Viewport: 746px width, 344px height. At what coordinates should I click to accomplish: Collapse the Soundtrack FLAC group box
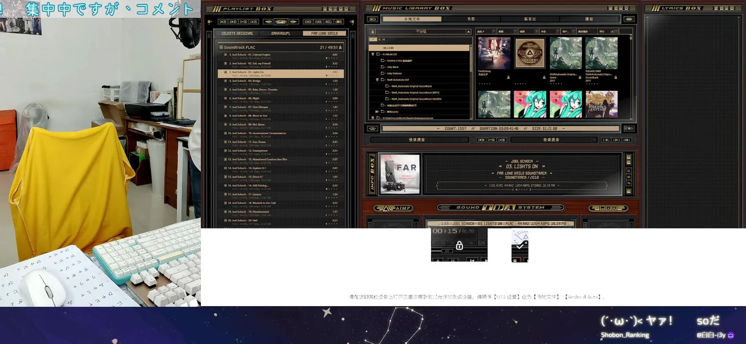coord(221,47)
